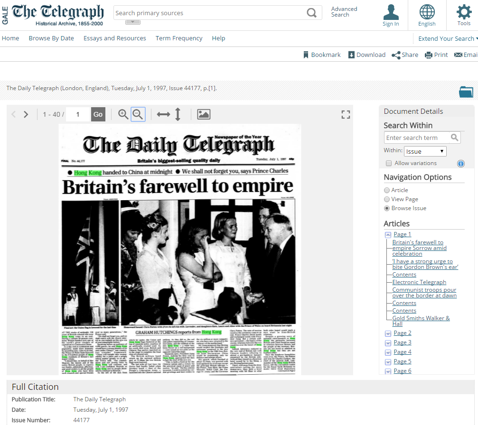Viewport: 478px width, 425px height.
Task: Open the Extend Your Search menu
Action: coord(448,39)
